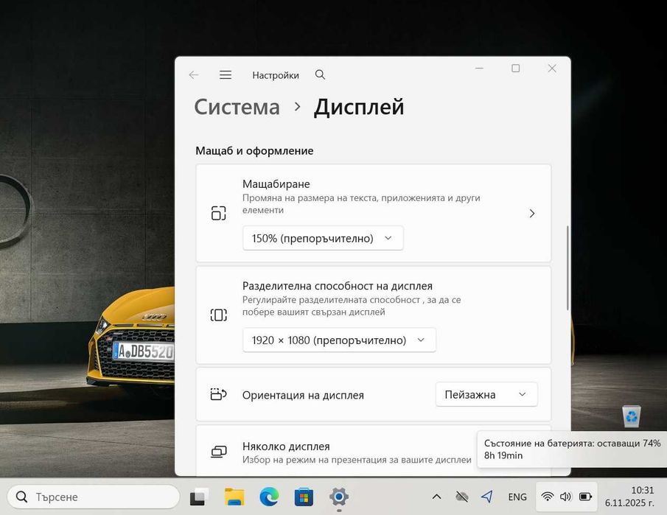Viewport: 667px width, 515px height.
Task: Click the battery tray icon
Action: pyautogui.click(x=585, y=497)
